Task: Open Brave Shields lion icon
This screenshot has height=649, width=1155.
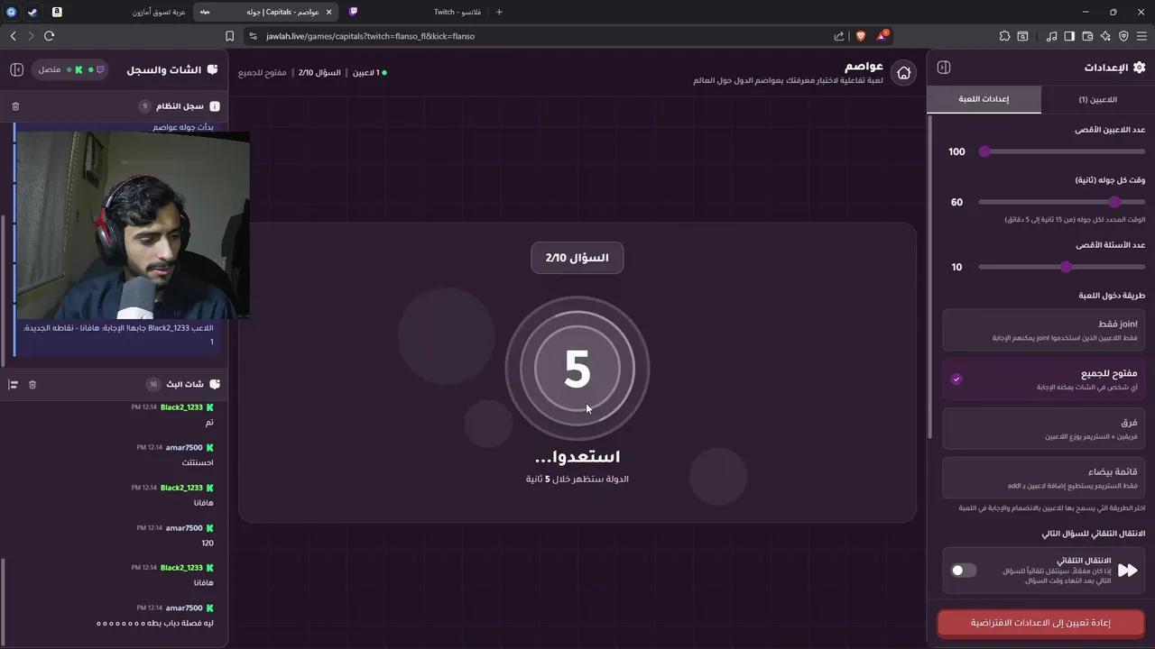Action: (x=859, y=36)
